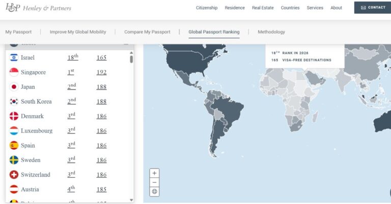The image size is (391, 204).
Task: Open the Countries menu
Action: 290,8
